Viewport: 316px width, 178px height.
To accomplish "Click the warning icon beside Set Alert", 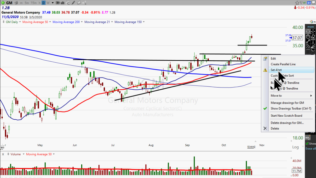I will (265, 70).
